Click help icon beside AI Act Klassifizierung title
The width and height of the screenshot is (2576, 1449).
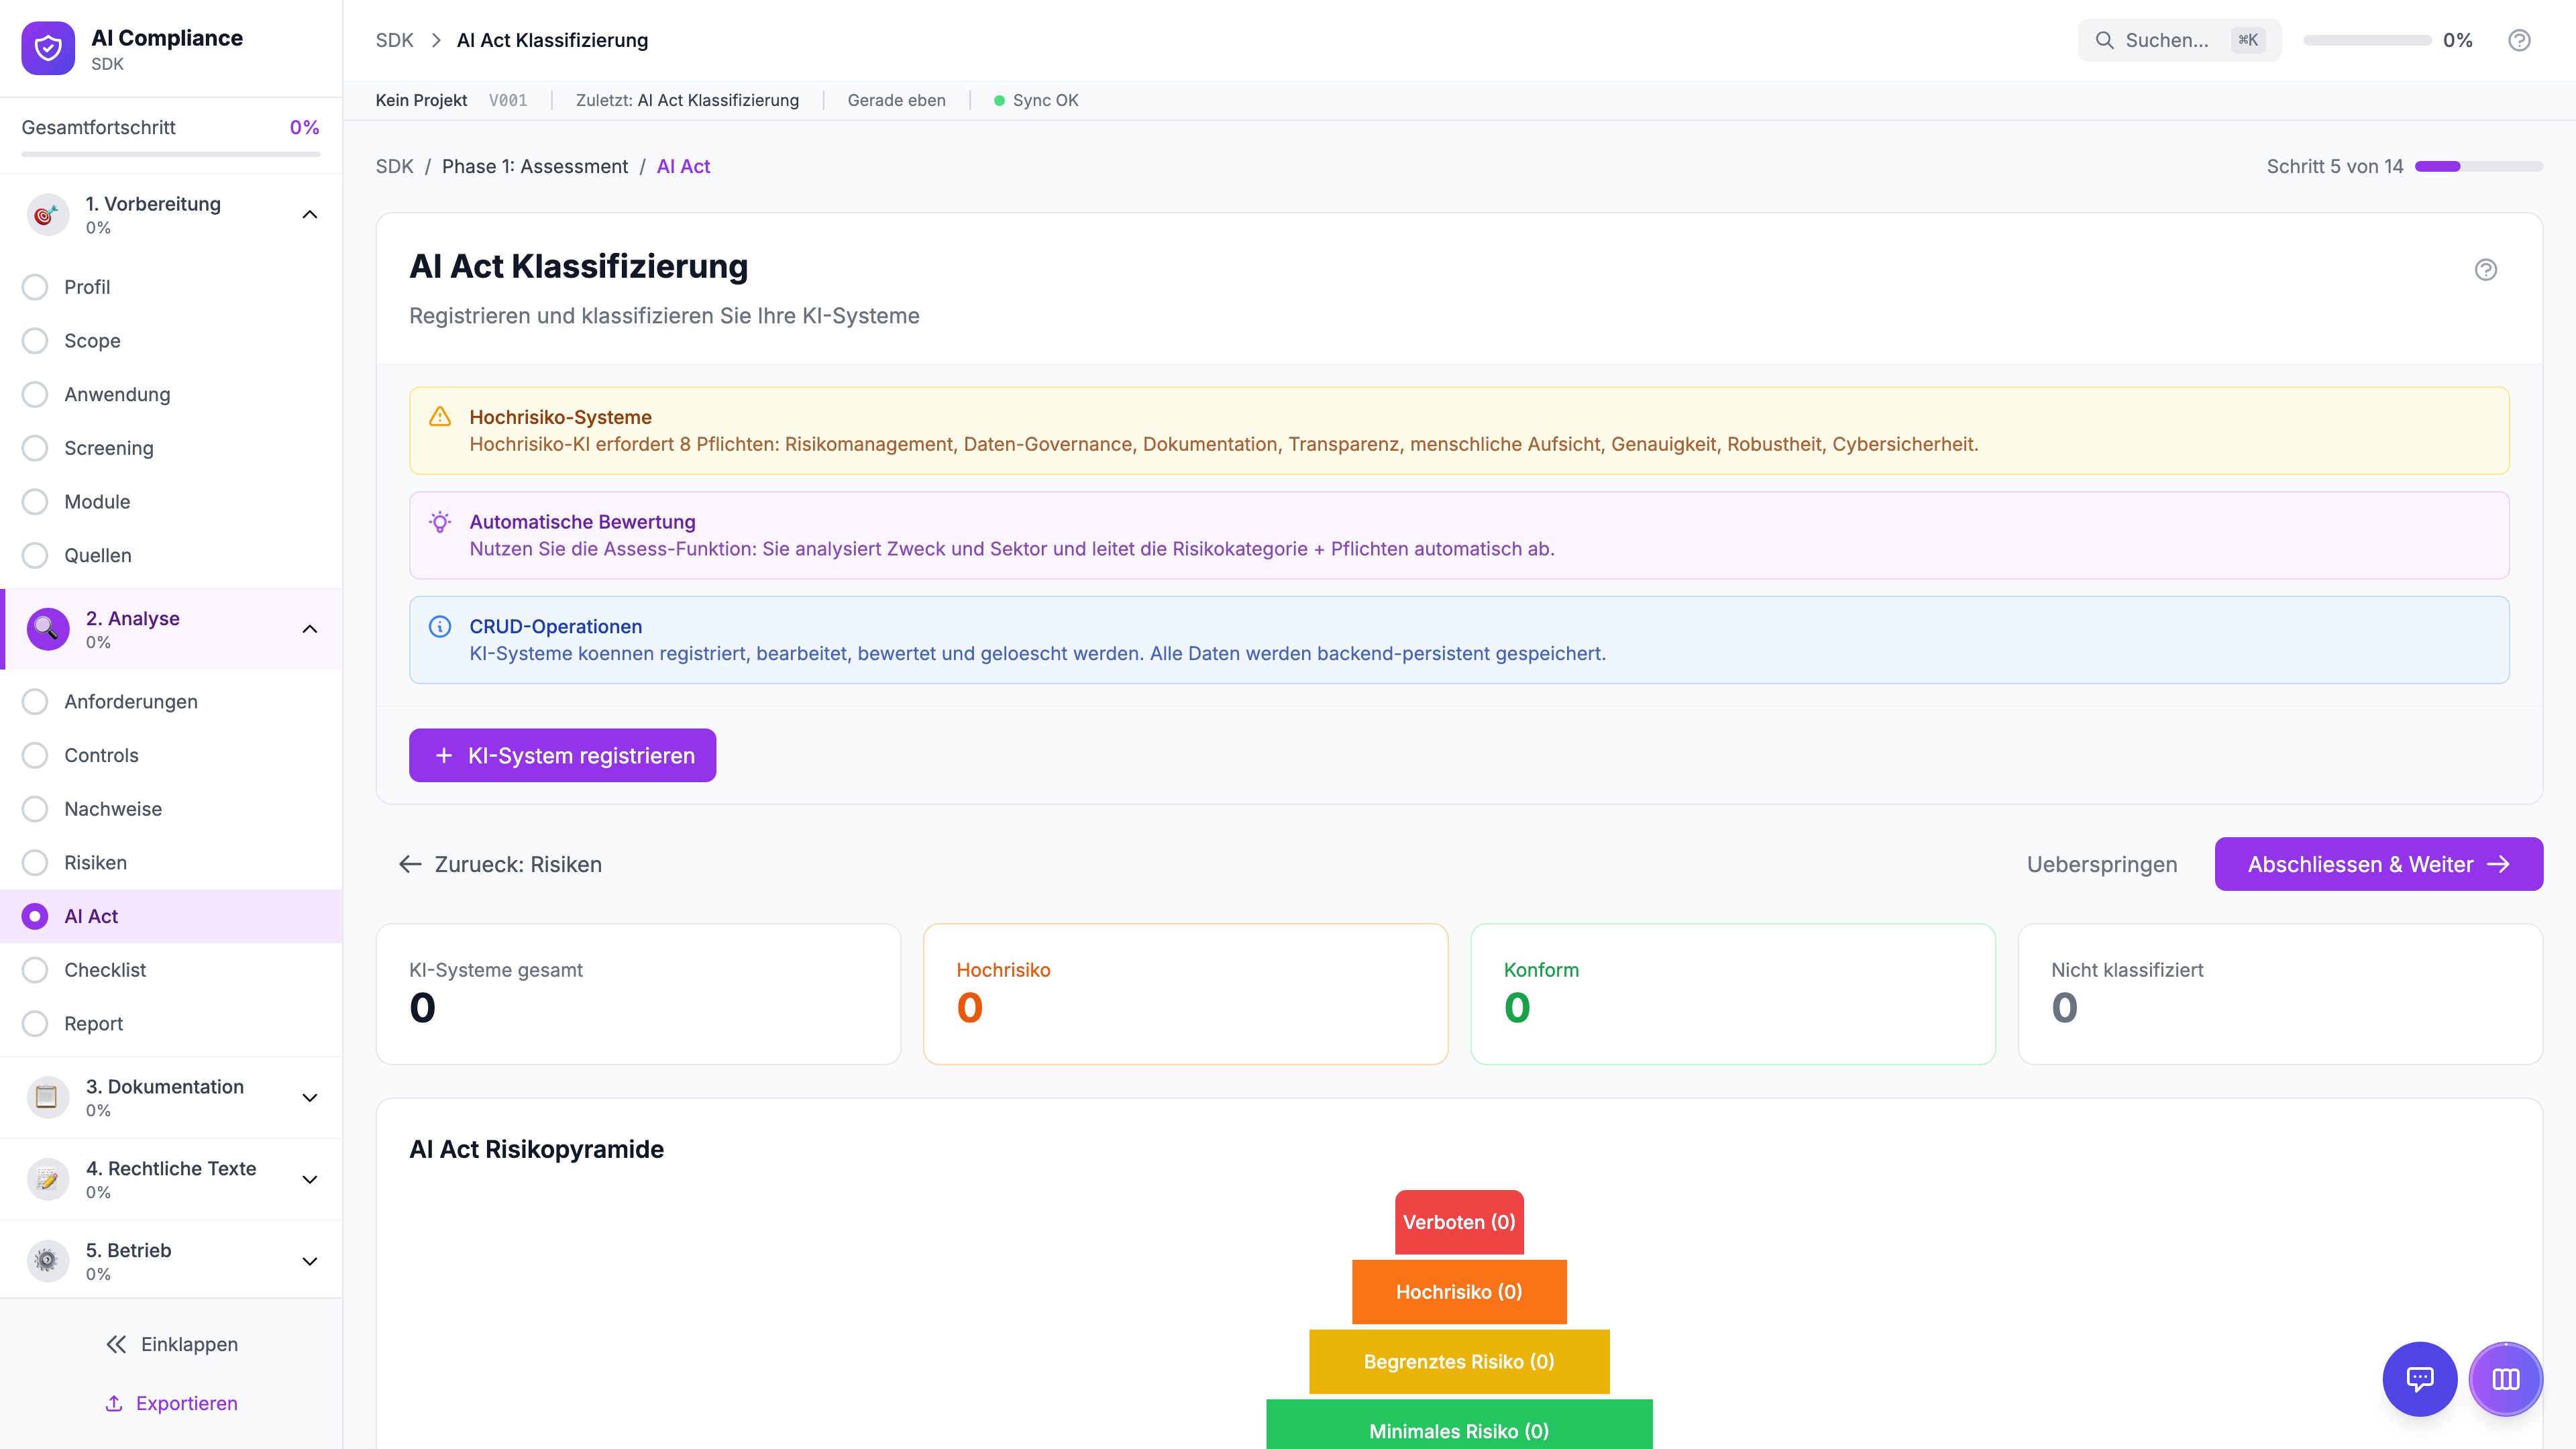click(2485, 270)
